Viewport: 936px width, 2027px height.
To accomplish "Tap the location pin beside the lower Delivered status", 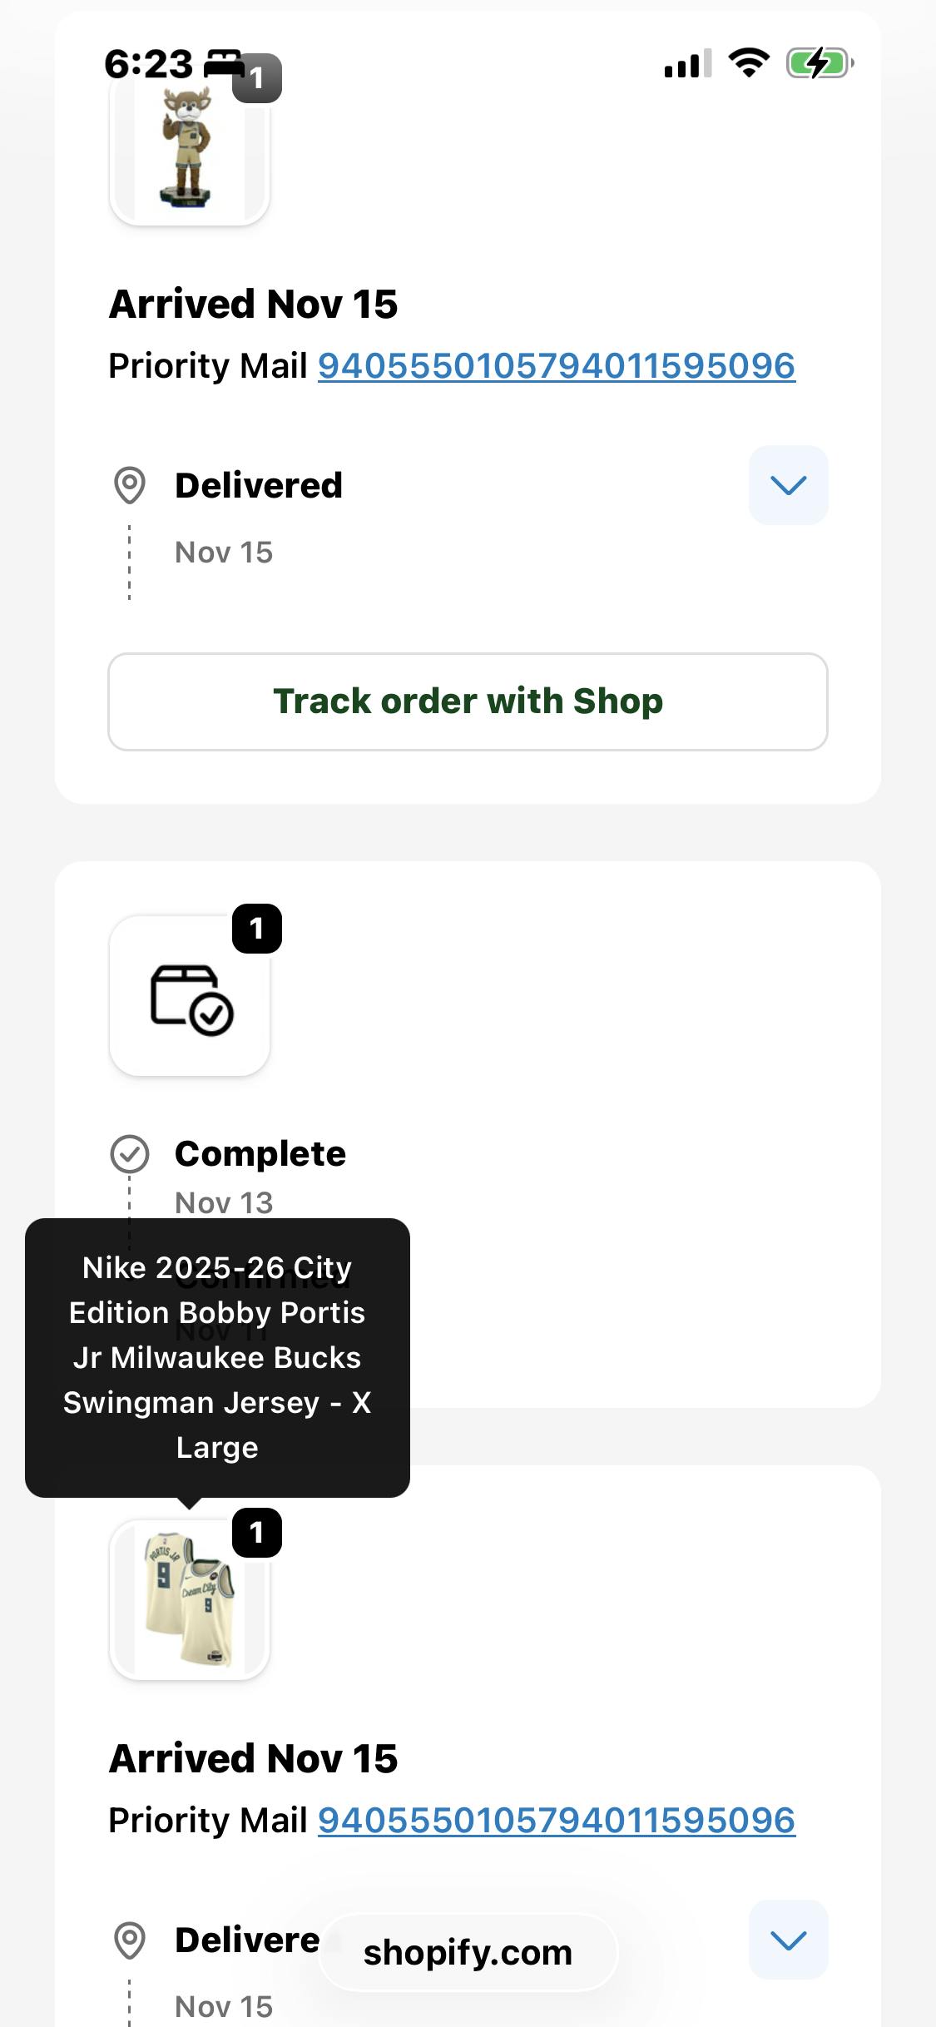I will [130, 1940].
